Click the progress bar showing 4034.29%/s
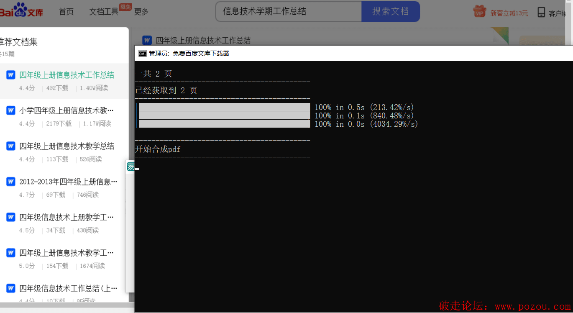The width and height of the screenshot is (573, 313). pos(225,124)
